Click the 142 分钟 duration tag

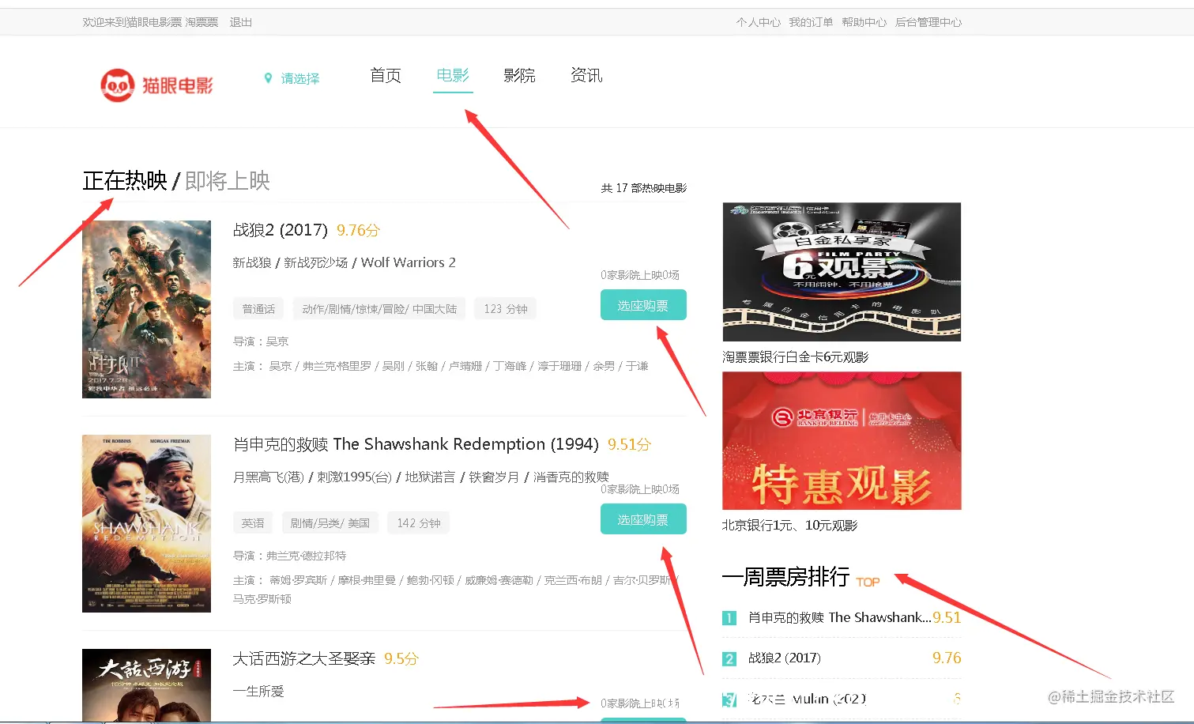(x=419, y=522)
